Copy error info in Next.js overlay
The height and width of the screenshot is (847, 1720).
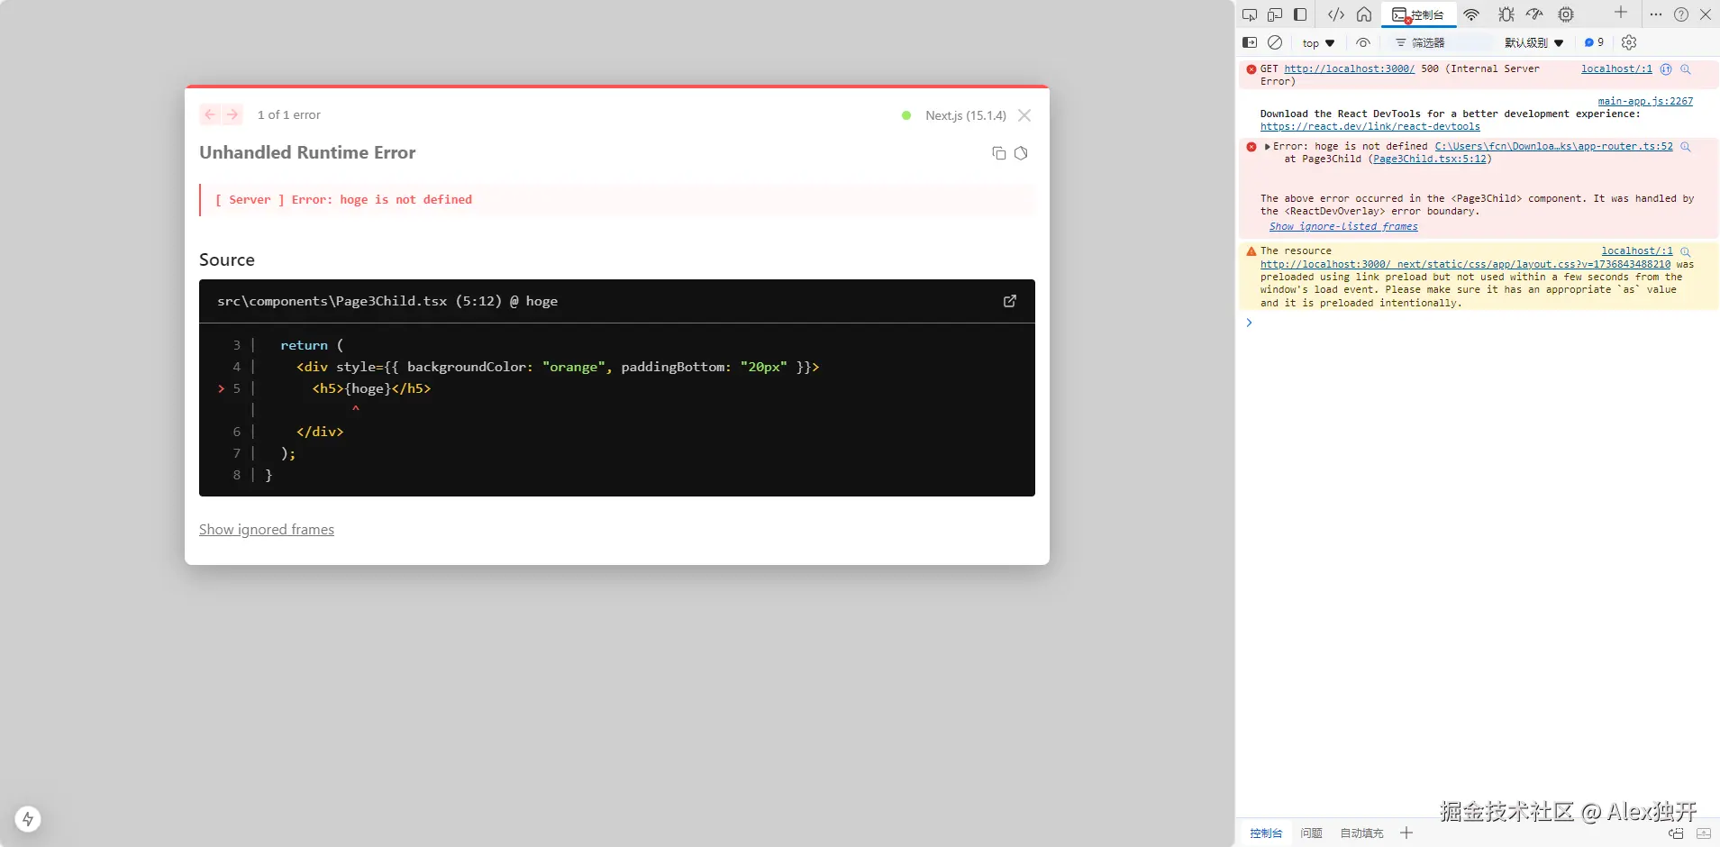[998, 153]
